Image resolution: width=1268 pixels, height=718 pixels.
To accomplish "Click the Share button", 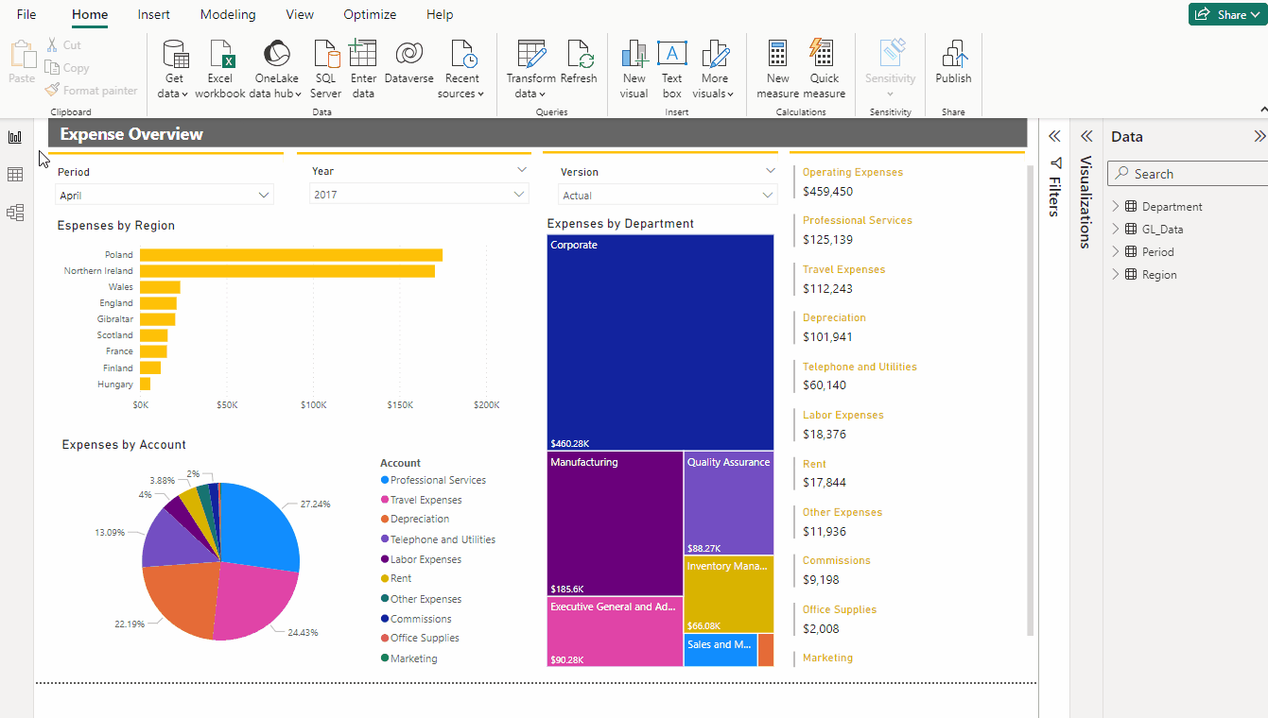I will click(x=1226, y=14).
